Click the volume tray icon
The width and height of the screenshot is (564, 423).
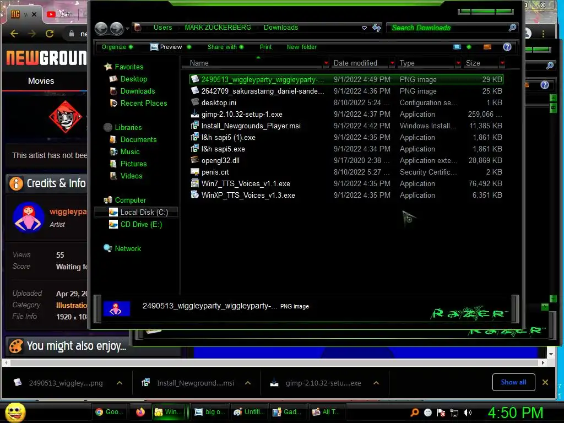pyautogui.click(x=467, y=413)
